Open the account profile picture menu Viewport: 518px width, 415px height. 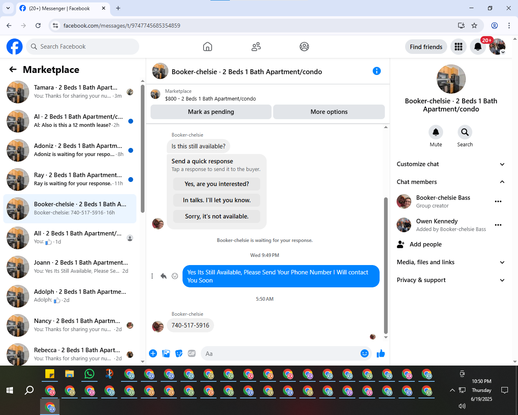click(497, 47)
